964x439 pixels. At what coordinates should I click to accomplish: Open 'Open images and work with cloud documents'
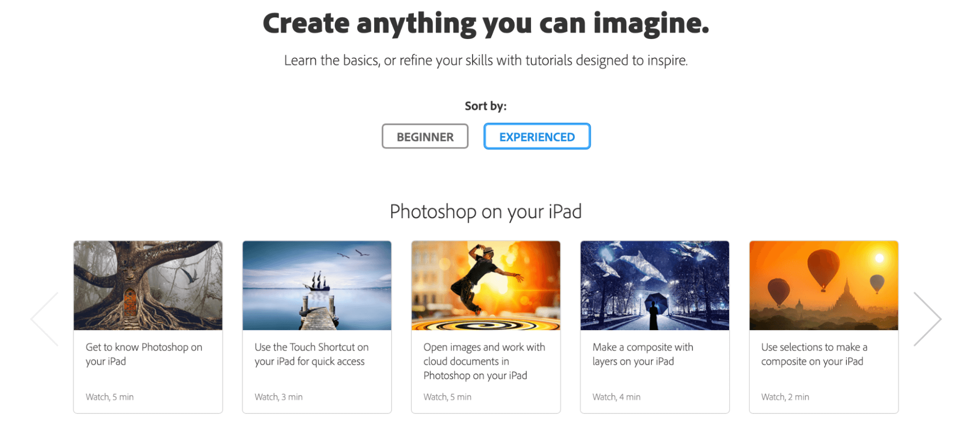coord(484,361)
